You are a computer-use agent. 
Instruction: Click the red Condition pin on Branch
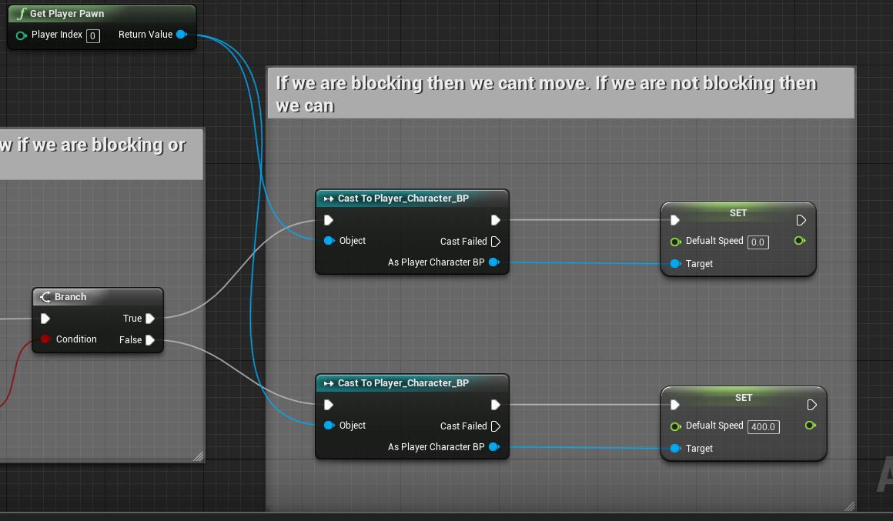coord(45,339)
